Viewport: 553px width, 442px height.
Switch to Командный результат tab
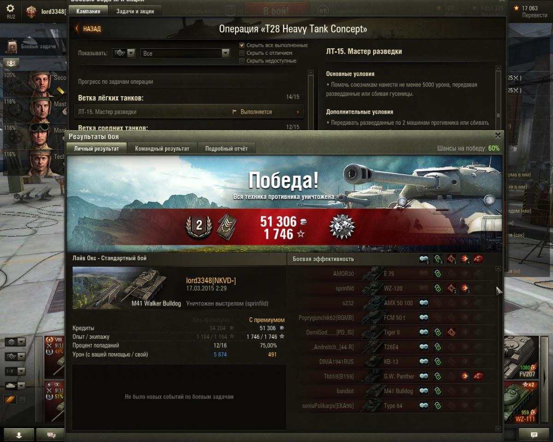tap(162, 149)
